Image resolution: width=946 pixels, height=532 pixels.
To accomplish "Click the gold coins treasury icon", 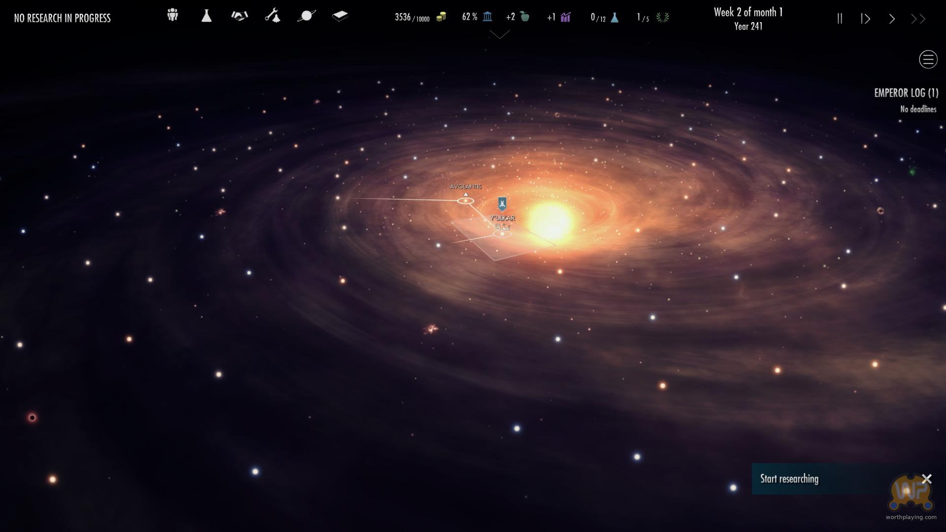I will 441,17.
